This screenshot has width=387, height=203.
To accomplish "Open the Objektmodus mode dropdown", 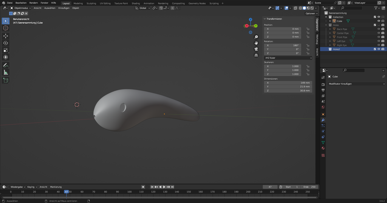I will point(21,8).
